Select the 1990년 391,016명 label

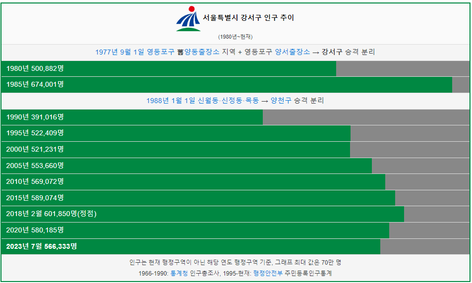click(x=35, y=117)
